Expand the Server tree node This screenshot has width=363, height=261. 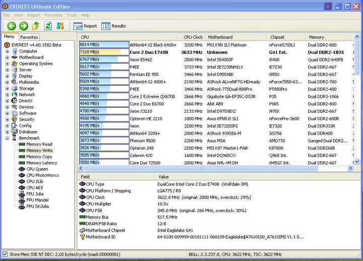pos(7,70)
